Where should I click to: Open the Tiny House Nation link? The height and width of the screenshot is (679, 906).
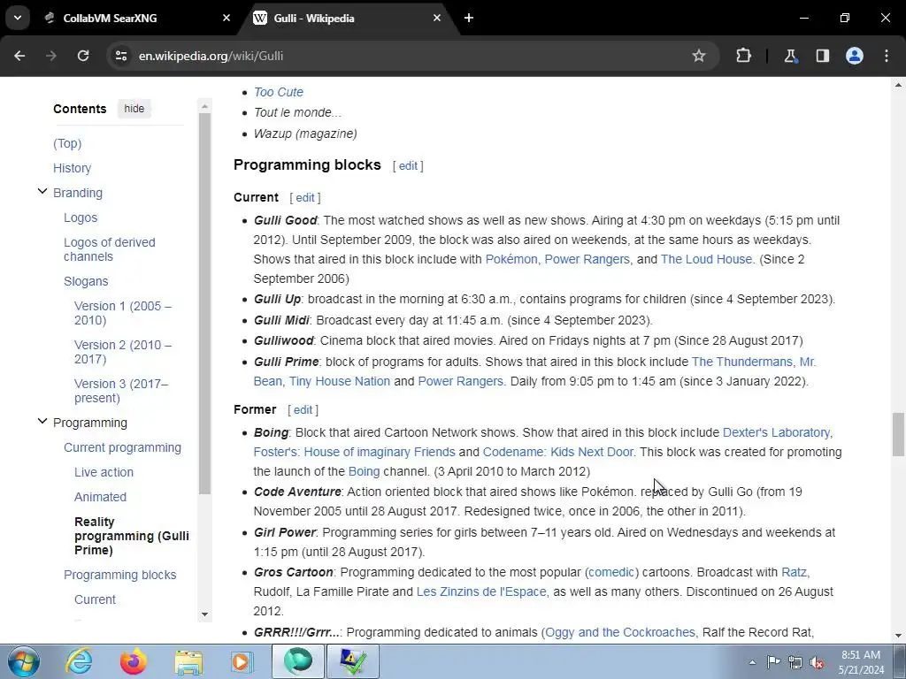coord(339,382)
